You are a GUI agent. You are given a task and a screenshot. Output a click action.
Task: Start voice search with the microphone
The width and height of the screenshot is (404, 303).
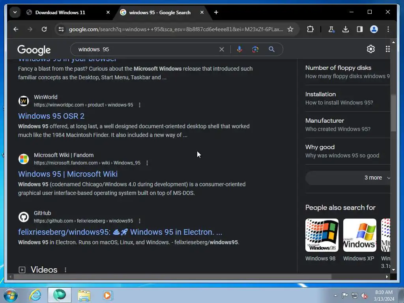click(239, 49)
